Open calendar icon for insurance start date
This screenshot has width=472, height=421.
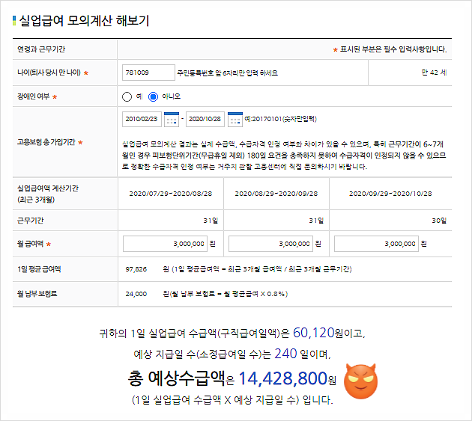pyautogui.click(x=172, y=120)
